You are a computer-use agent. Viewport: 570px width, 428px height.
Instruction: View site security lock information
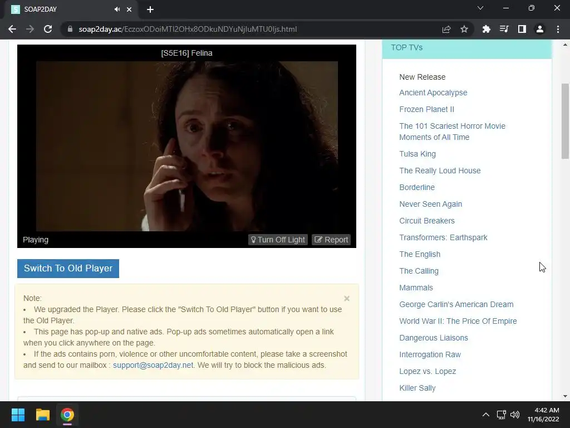70,29
